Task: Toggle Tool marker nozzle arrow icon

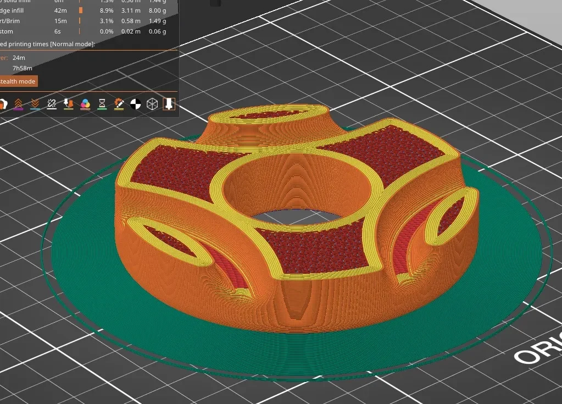Action: [169, 104]
